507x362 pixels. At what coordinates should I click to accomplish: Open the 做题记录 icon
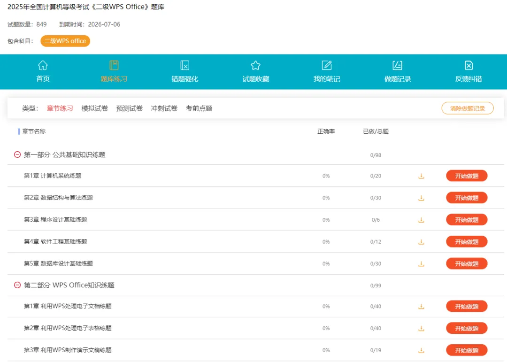click(398, 65)
